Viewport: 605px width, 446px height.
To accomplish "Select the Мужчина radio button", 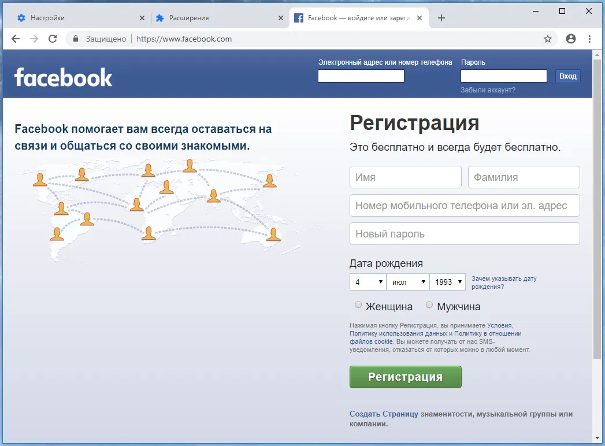I will tap(429, 305).
